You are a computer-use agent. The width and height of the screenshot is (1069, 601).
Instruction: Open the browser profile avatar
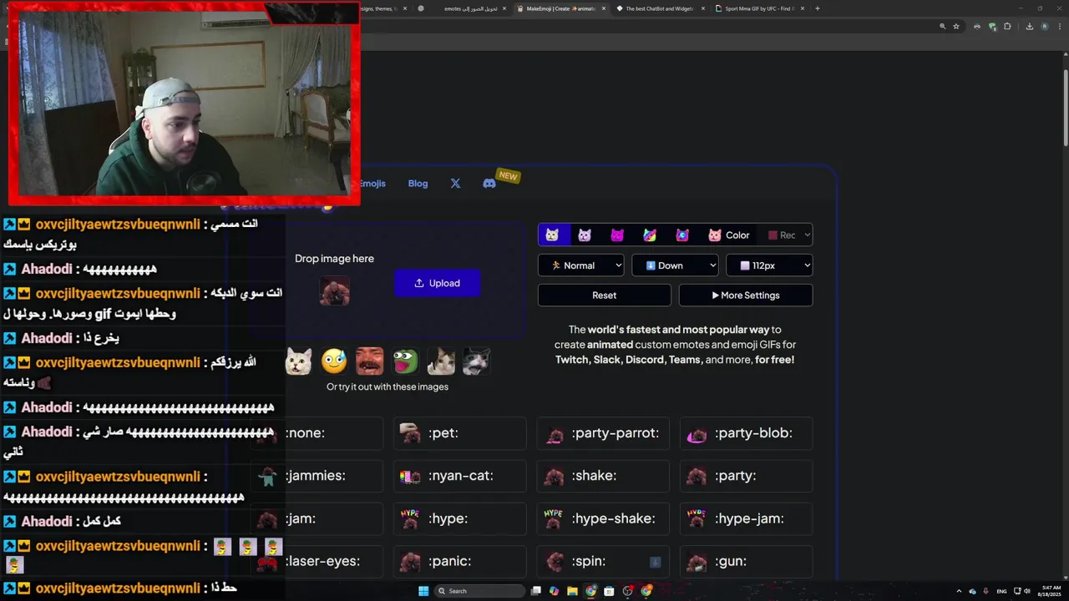point(1044,27)
